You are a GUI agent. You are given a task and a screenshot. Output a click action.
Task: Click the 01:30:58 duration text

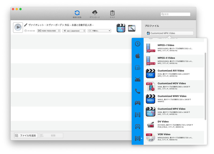(x=31, y=31)
